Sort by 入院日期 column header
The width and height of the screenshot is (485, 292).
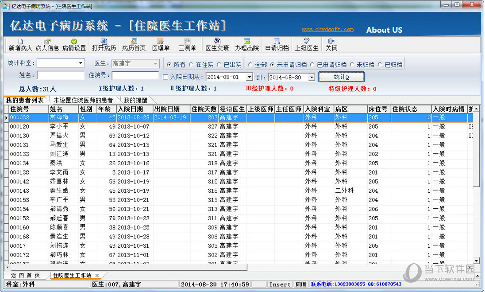(135, 109)
